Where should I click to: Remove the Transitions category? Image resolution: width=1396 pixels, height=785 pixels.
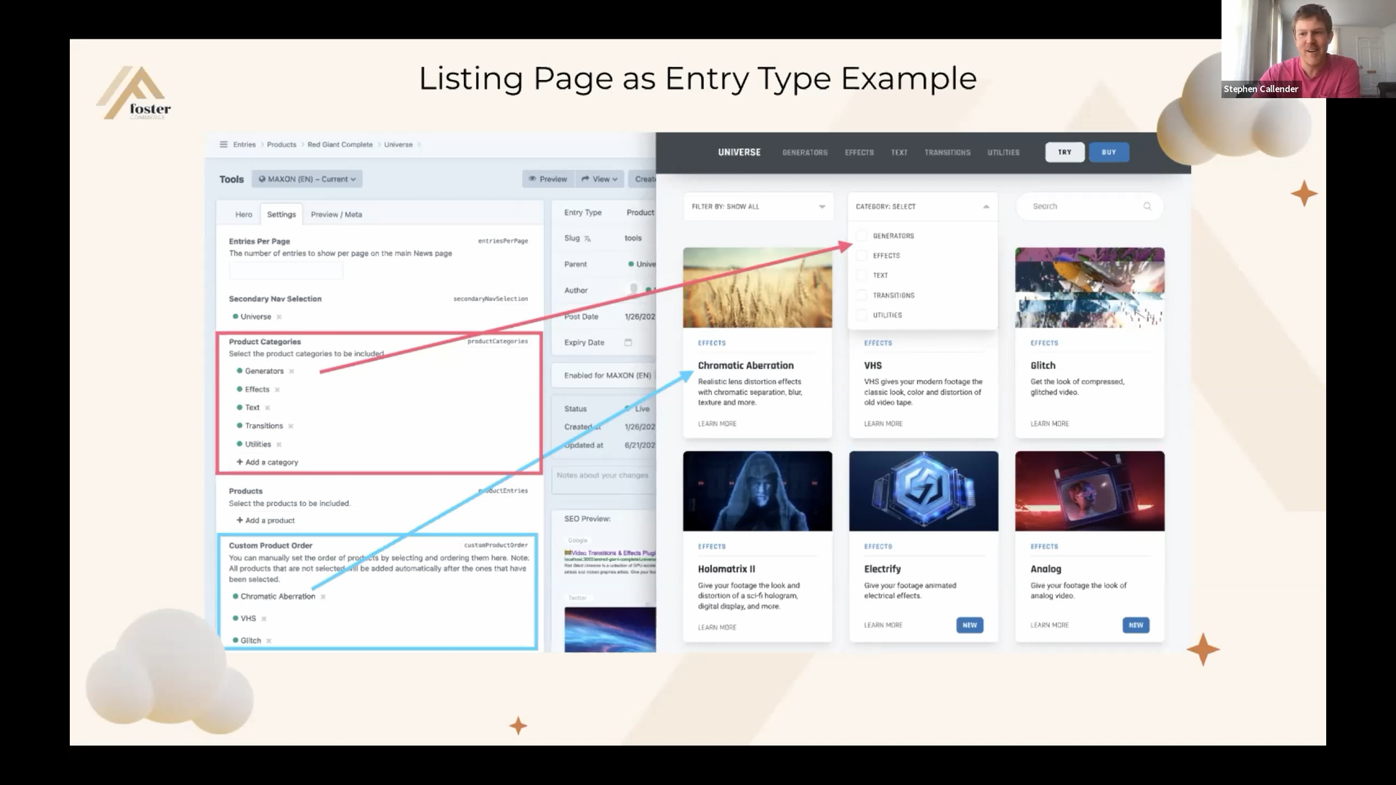point(291,426)
